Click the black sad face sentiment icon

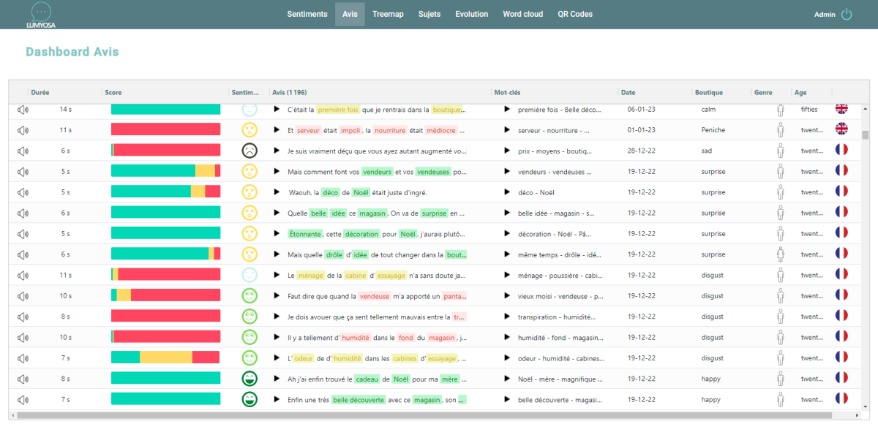249,151
